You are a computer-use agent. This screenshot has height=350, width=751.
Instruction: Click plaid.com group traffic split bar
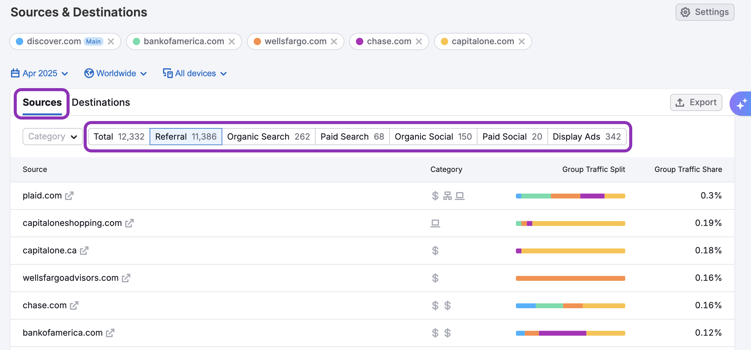click(x=570, y=196)
